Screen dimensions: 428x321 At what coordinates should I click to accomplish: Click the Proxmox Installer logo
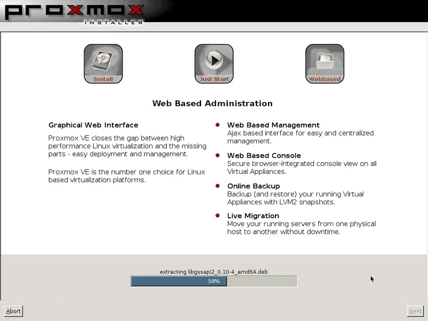pos(74,14)
